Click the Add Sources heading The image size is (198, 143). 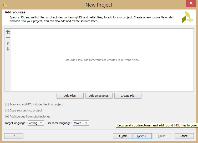(x=15, y=12)
